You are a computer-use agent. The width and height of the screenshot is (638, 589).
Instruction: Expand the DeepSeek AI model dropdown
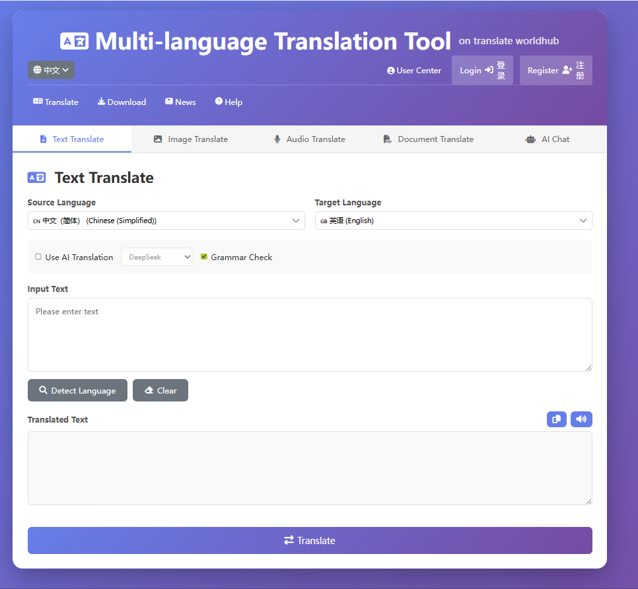coord(157,257)
